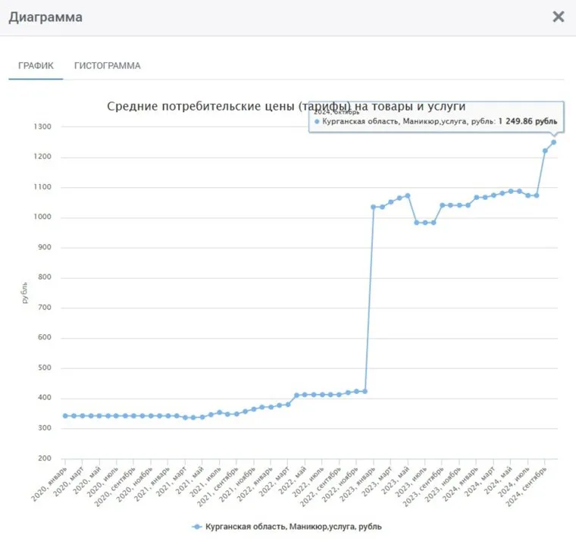Click the tooltip showing 1 249.86 рубль
Screen dimensions: 576x541
tap(436, 120)
